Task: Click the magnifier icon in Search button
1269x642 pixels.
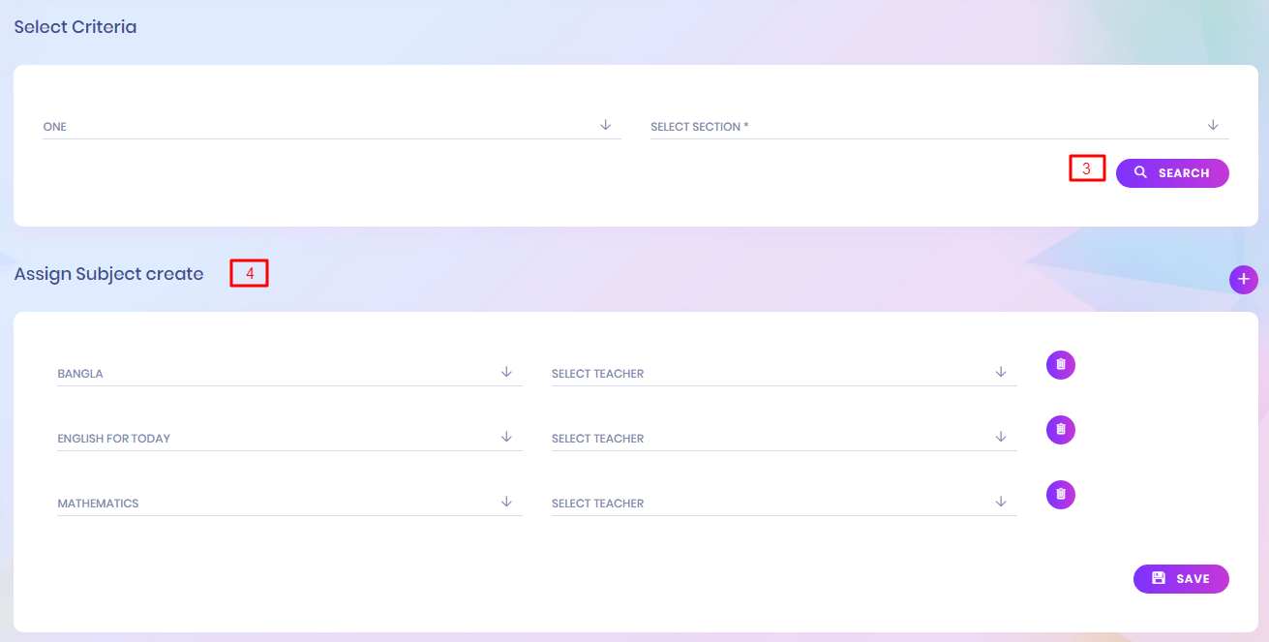Action: (x=1140, y=172)
